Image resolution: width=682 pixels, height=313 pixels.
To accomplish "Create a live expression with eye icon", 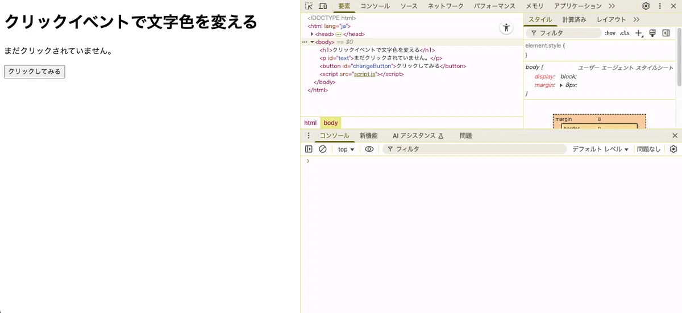I will (369, 149).
